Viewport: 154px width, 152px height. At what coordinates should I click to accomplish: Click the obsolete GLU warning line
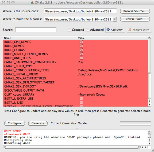tap(72, 137)
